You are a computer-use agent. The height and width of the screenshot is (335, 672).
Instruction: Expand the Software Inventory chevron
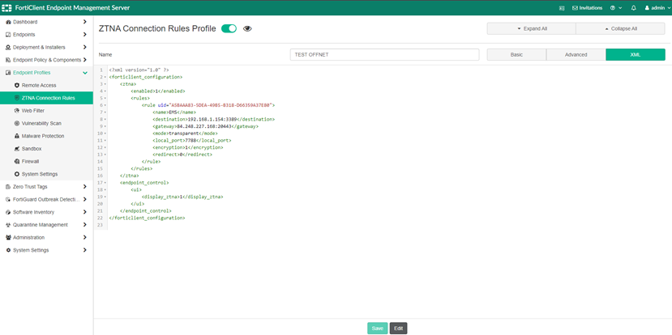[x=85, y=212]
